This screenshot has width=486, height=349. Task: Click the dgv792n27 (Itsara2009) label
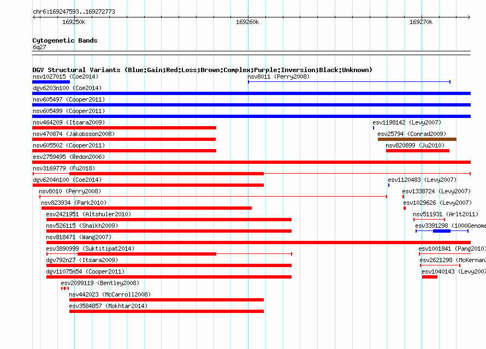pos(82,260)
